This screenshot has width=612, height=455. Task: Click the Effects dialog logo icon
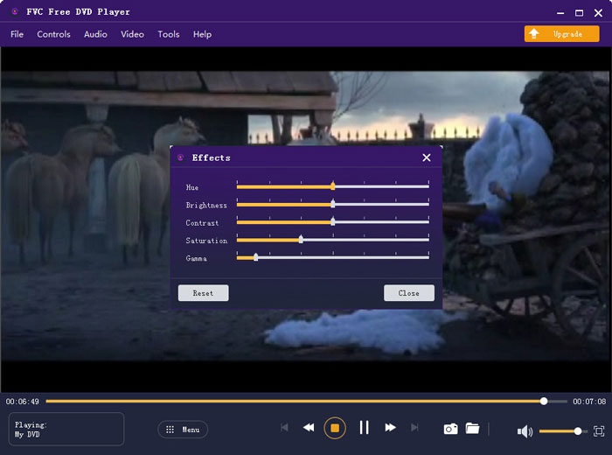180,157
